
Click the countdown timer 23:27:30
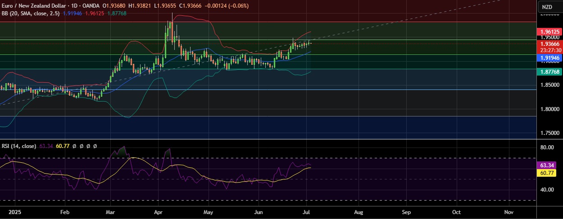[x=550, y=50]
